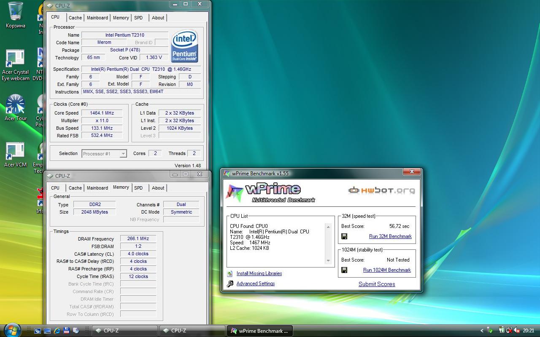Open the Acer Tour desktop shortcut
The width and height of the screenshot is (540, 337).
[x=16, y=108]
